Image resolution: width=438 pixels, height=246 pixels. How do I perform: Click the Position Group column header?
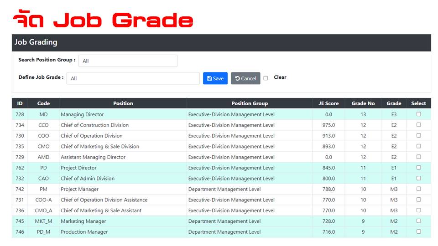(x=250, y=103)
